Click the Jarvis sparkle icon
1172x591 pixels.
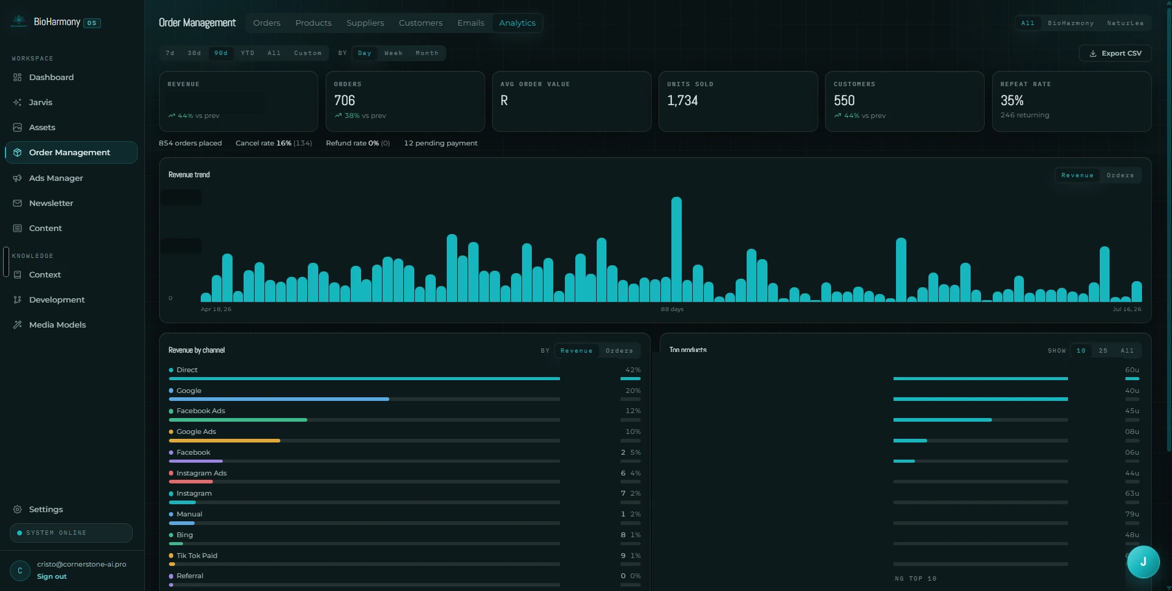pyautogui.click(x=17, y=103)
